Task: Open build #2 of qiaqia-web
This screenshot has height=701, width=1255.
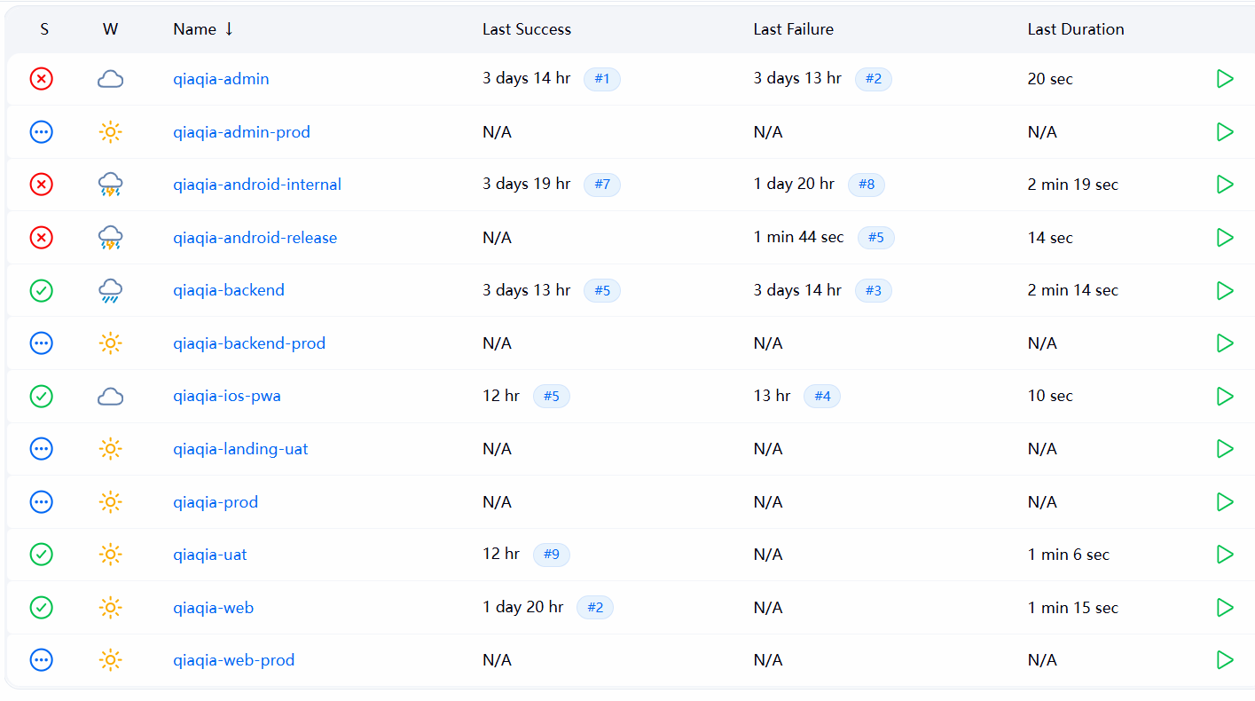Action: point(595,608)
